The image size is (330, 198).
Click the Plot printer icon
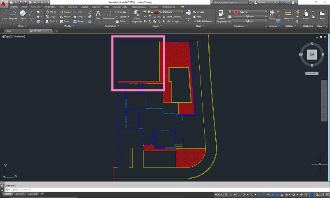click(x=30, y=2)
